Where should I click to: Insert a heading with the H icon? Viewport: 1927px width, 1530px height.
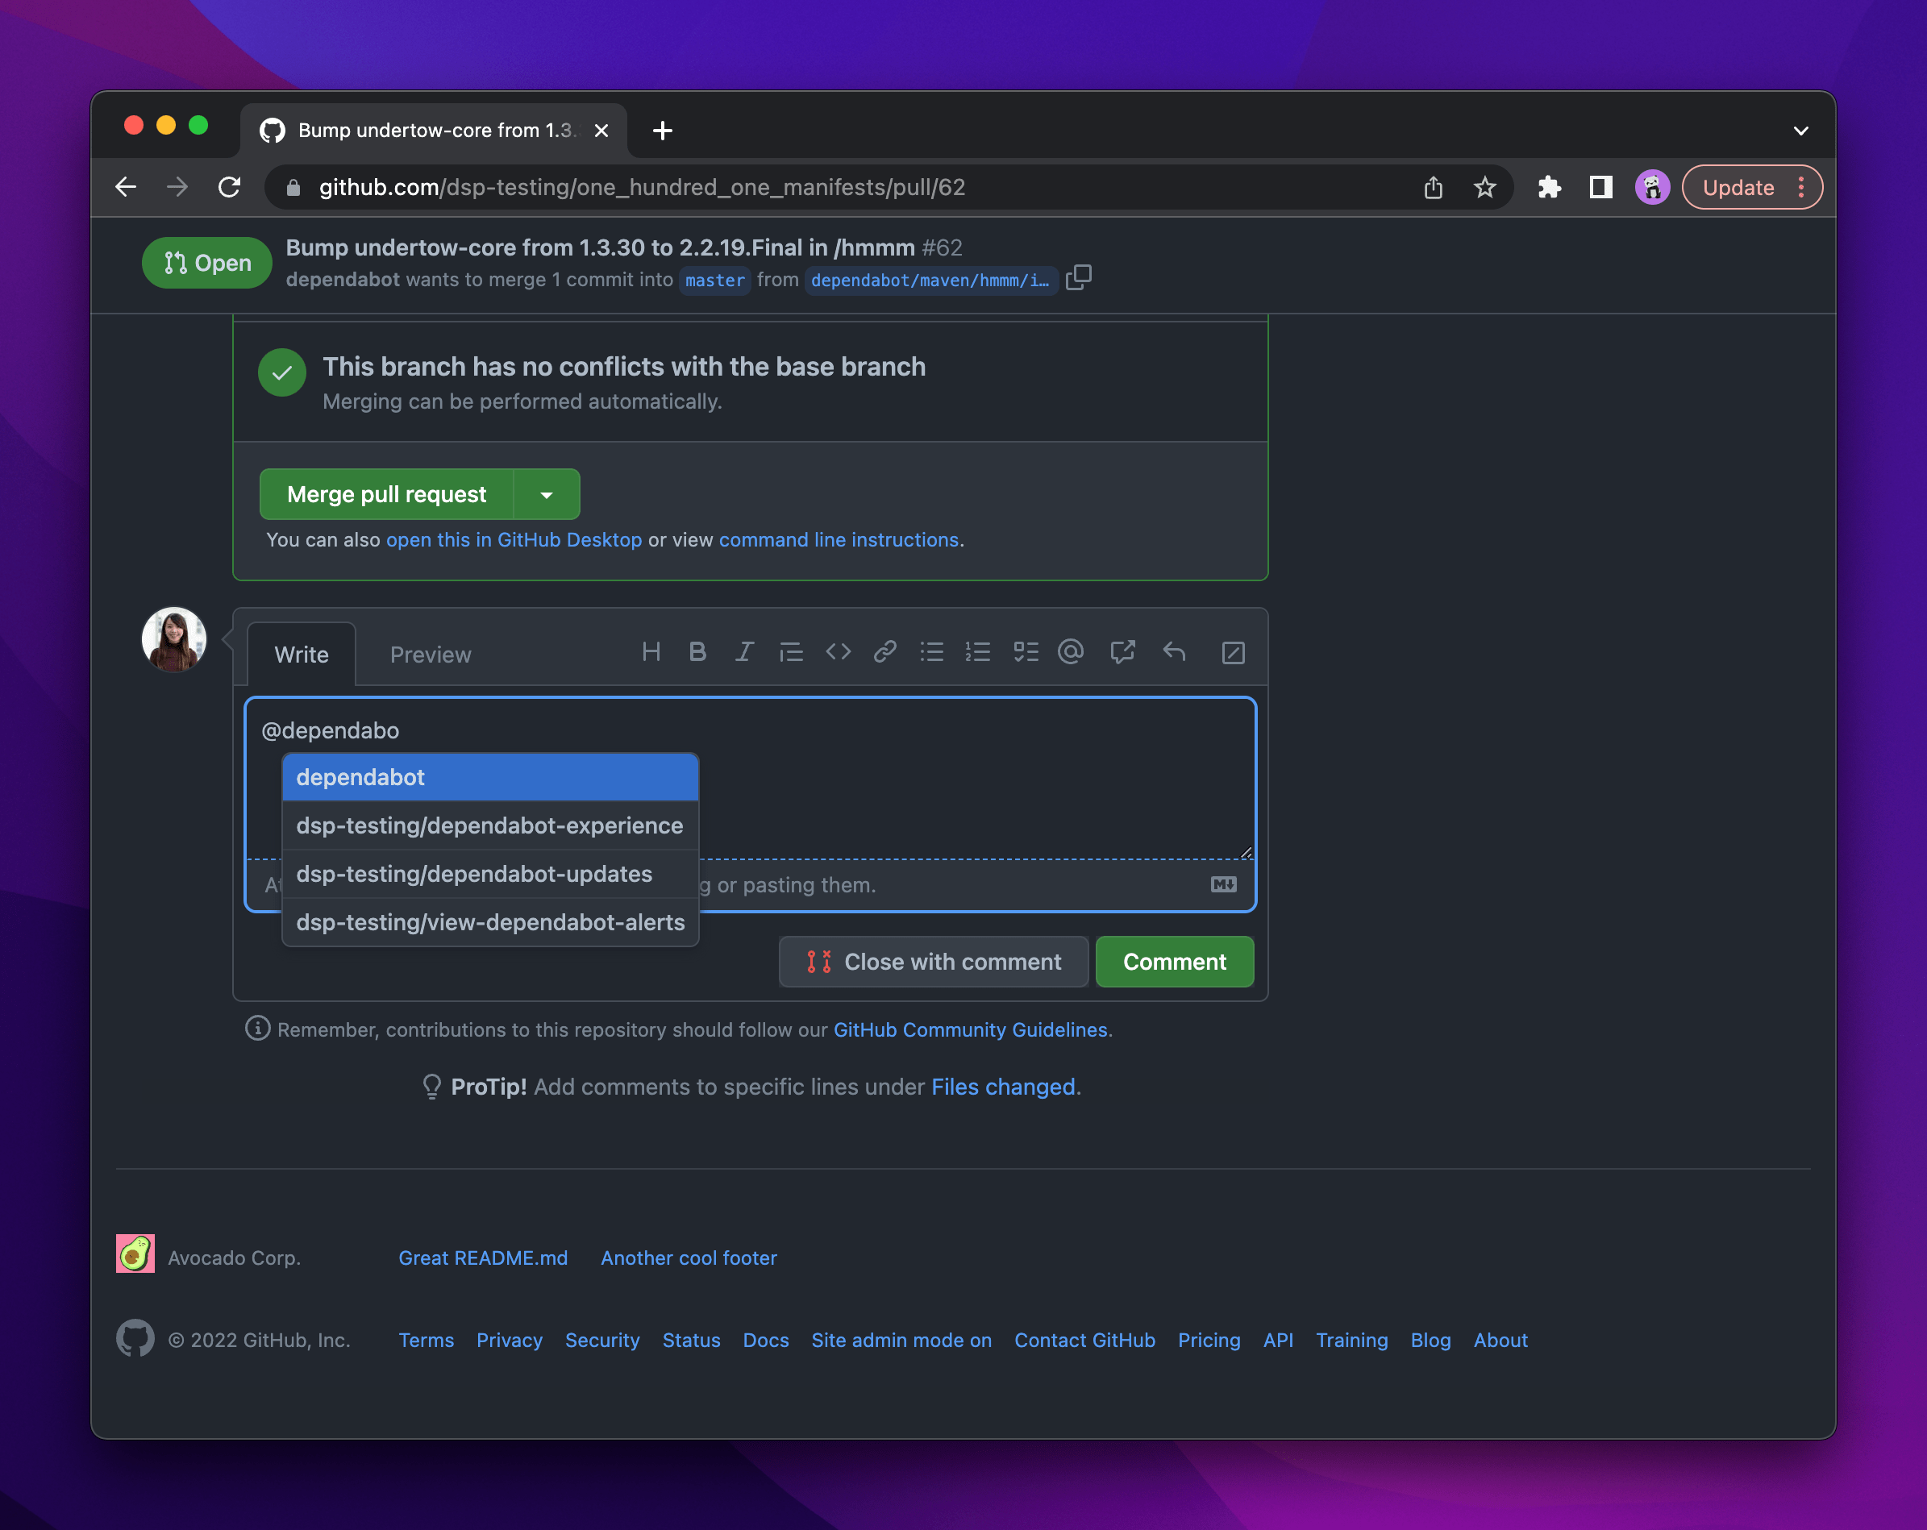pos(651,652)
